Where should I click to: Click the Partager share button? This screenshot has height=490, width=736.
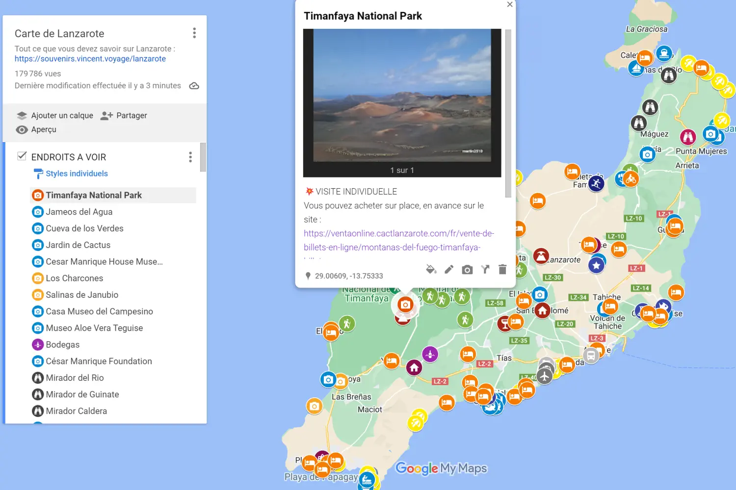click(124, 116)
